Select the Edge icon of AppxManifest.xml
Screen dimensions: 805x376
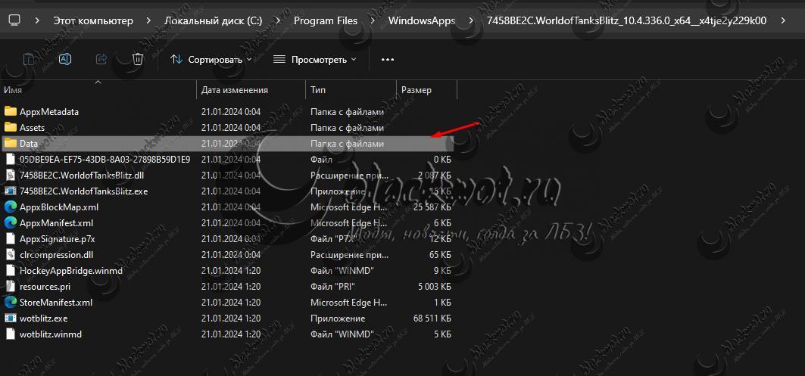11,223
